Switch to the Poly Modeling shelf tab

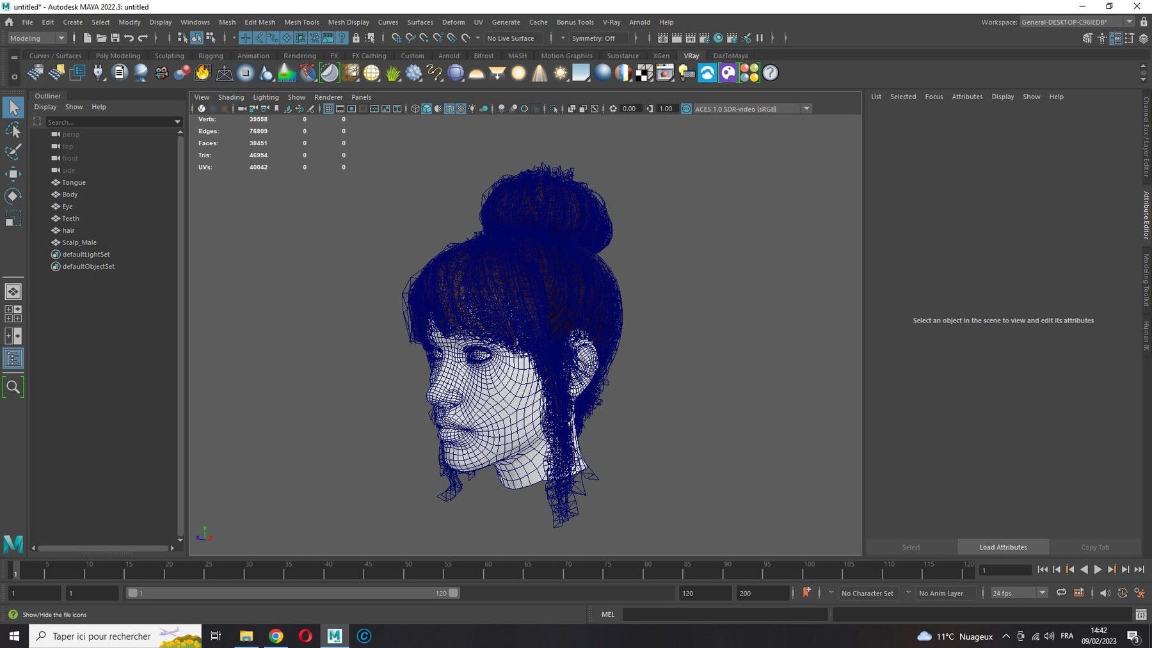click(x=118, y=56)
